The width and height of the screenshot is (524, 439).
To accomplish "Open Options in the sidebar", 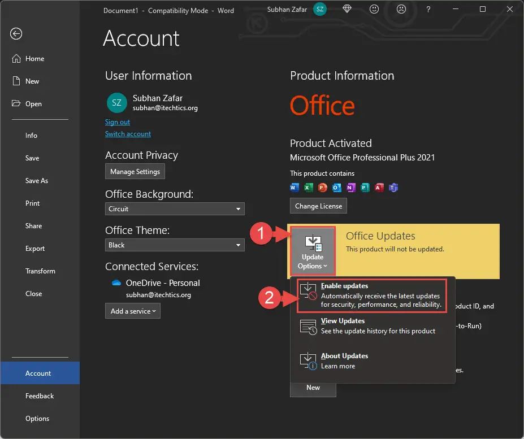I will coord(37,419).
